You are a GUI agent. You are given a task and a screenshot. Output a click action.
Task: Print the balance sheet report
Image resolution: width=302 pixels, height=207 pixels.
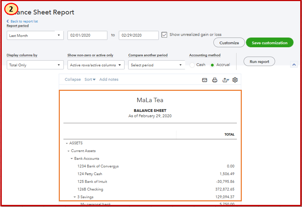pyautogui.click(x=215, y=80)
